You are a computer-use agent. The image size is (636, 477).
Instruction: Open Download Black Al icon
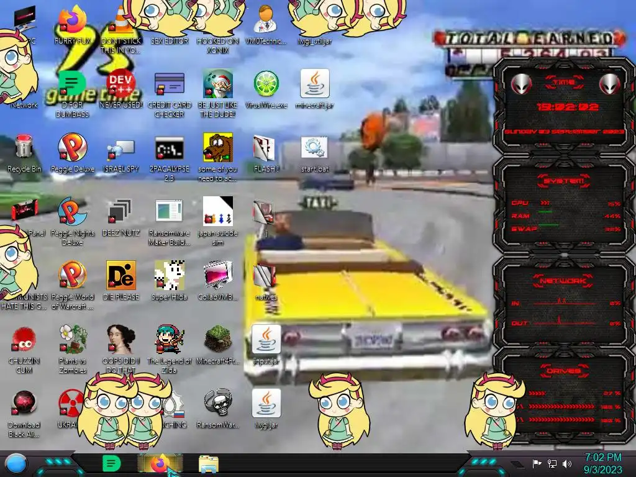pos(24,413)
